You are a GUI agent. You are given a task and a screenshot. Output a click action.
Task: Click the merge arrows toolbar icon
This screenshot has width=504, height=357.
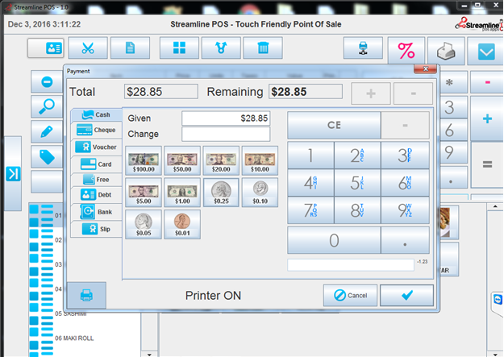tap(221, 48)
